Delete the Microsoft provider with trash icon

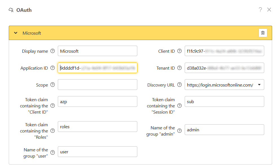[x=263, y=33]
